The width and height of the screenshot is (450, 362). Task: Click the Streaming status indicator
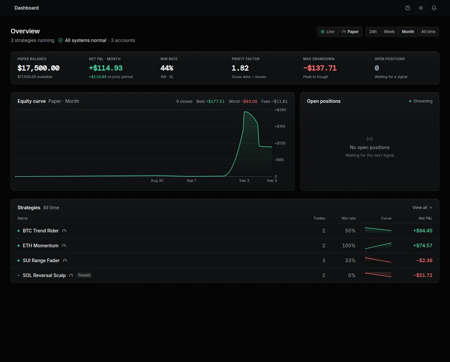pos(421,101)
